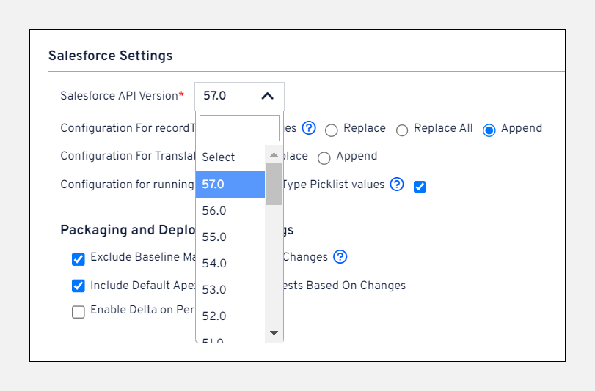Click help icon next to Picklist values

coord(397,185)
